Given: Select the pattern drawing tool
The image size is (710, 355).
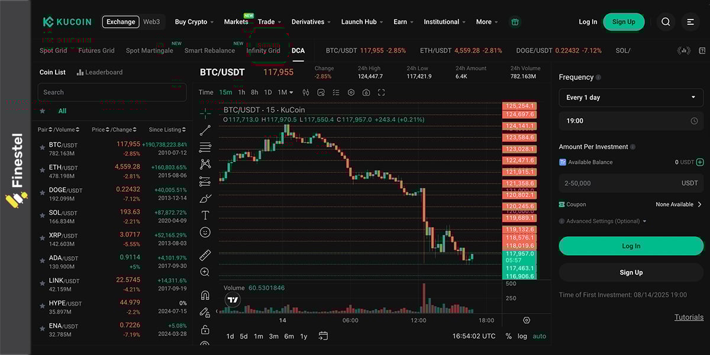Looking at the screenshot, I should 205,164.
